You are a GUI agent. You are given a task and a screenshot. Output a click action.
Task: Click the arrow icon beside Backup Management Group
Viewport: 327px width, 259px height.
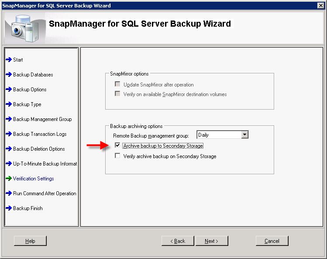point(9,119)
